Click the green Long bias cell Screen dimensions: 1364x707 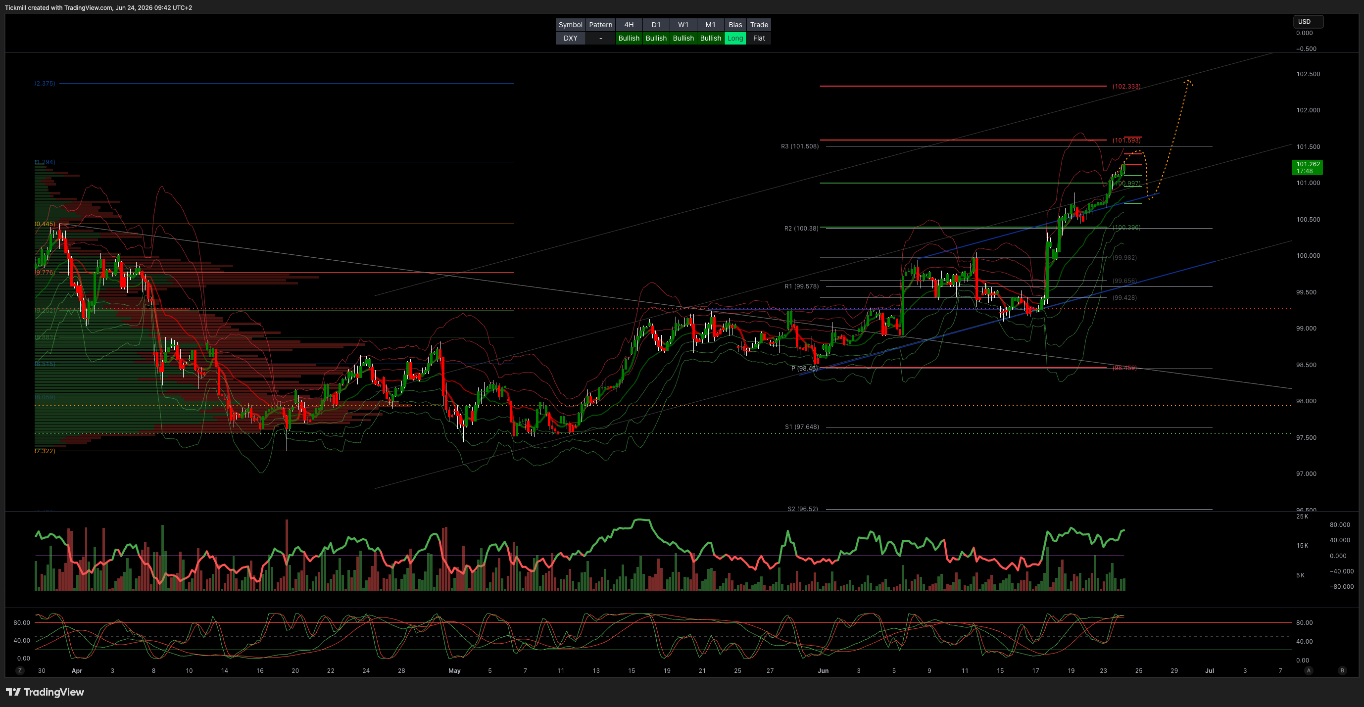coord(735,38)
